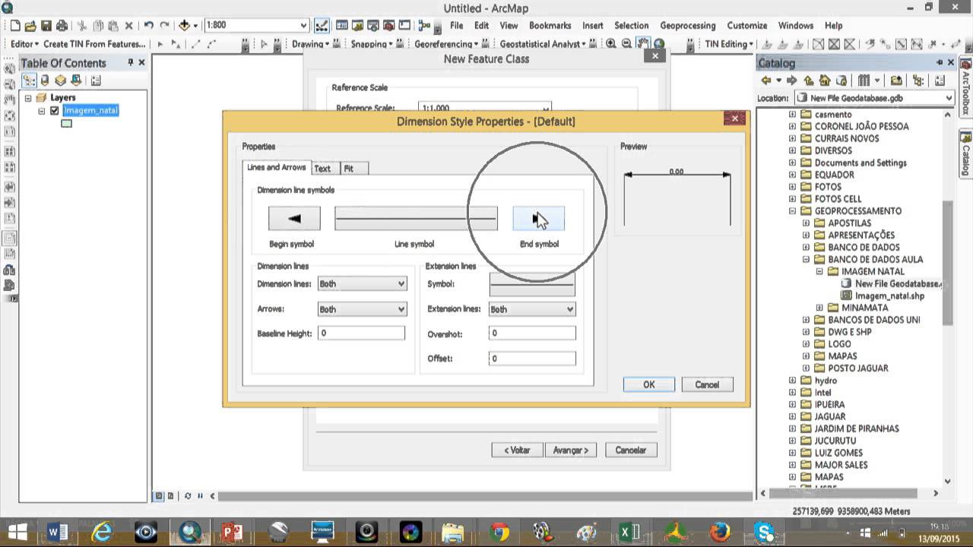Select the Lines and Arrows tab
Viewport: 973px width, 547px height.
(x=277, y=167)
